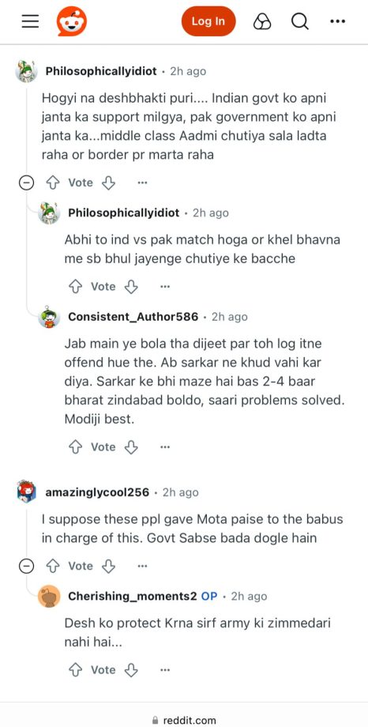368x727 pixels.
Task: Upvote Philosophicallyidiot's top-level comment
Action: 53,183
